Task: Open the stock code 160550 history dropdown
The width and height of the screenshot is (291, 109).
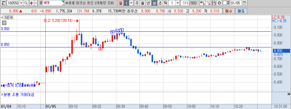Action: pyautogui.click(x=21, y=3)
